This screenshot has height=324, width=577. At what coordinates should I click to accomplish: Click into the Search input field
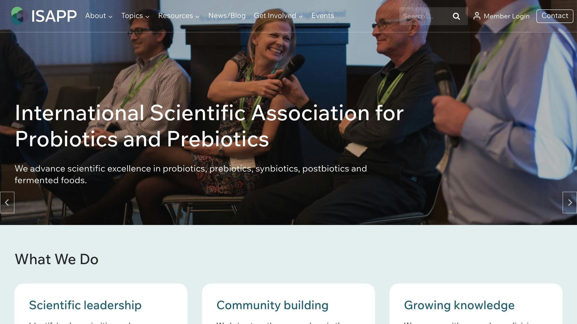pos(424,16)
